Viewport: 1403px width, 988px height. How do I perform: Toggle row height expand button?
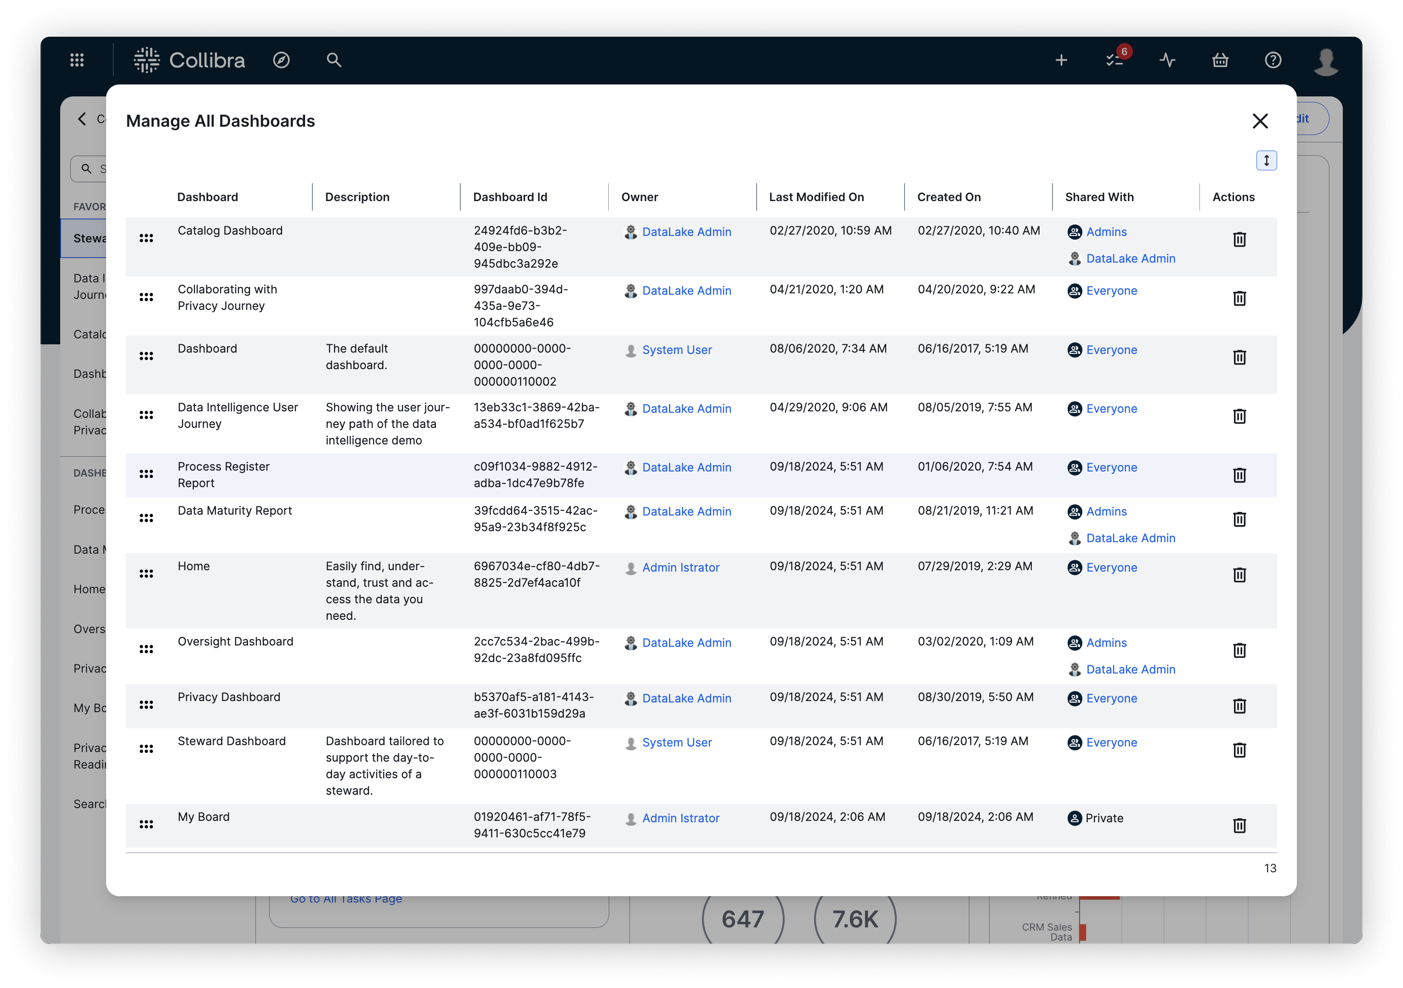[1266, 161]
